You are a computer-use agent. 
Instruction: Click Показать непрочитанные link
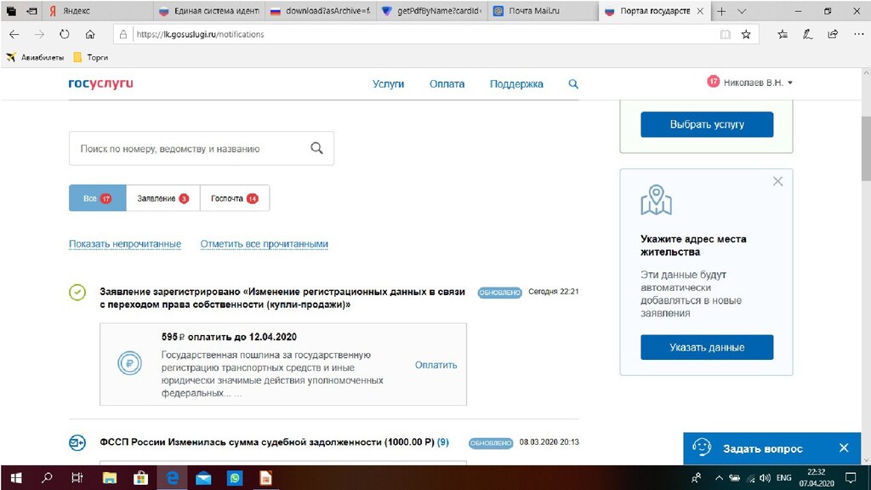[x=125, y=244]
